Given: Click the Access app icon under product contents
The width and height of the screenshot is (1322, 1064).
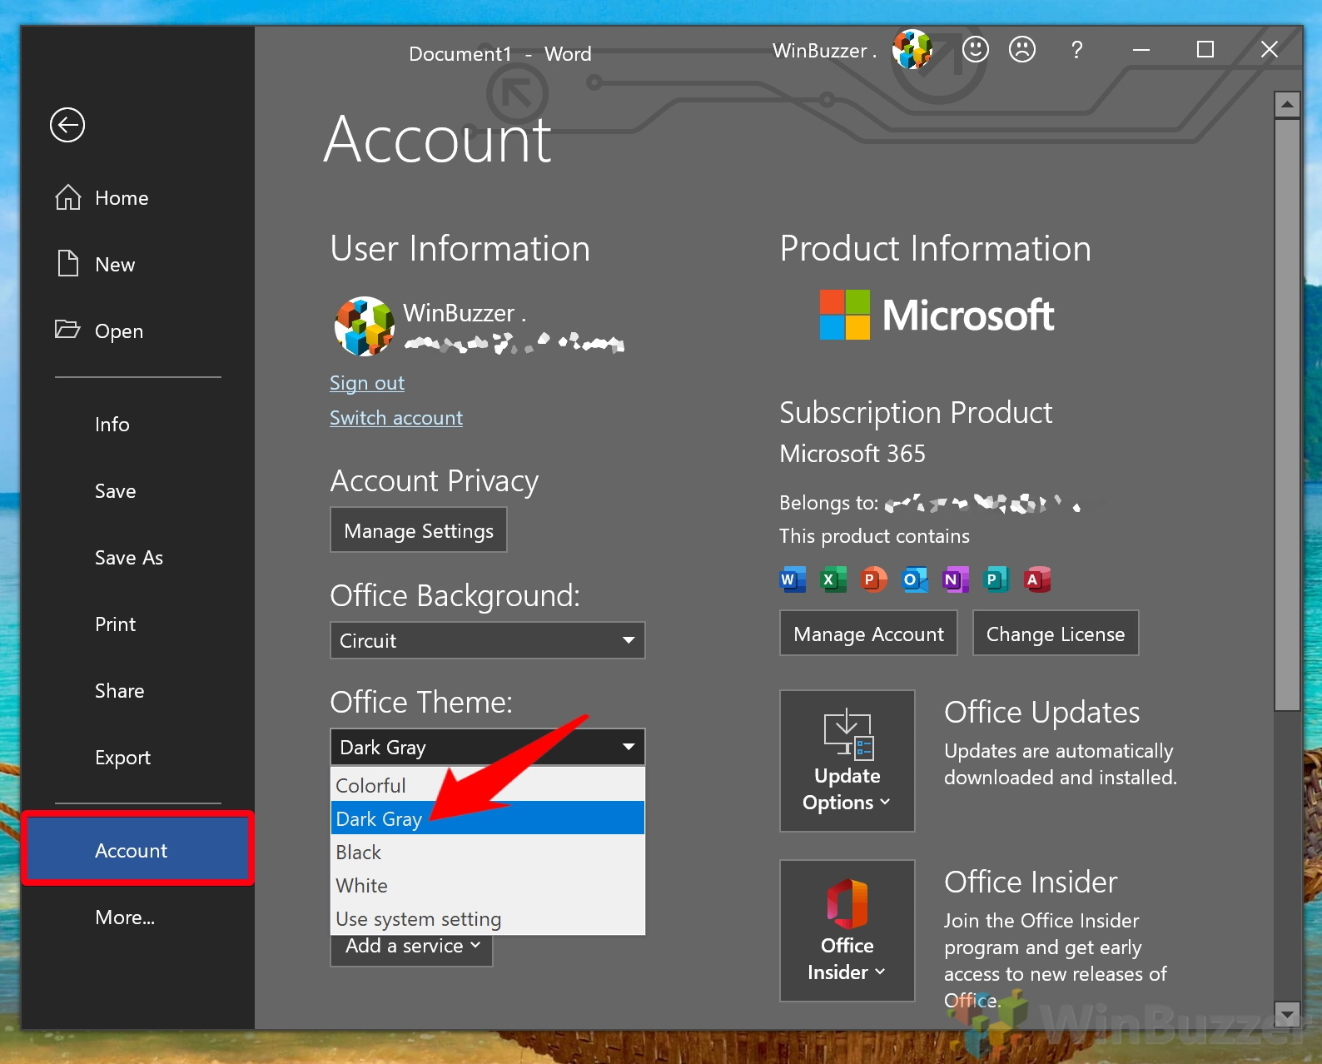Looking at the screenshot, I should coord(1037,579).
